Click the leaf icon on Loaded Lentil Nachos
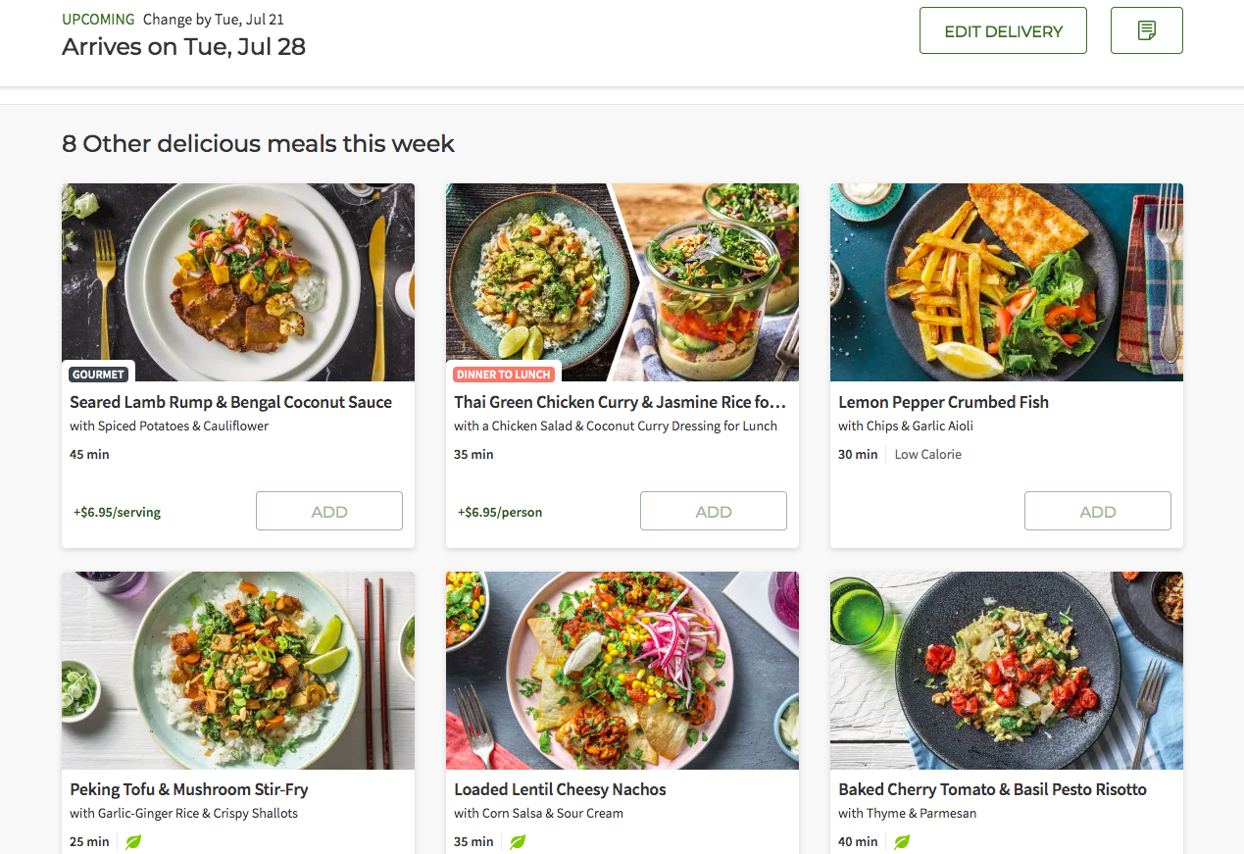 click(x=518, y=841)
